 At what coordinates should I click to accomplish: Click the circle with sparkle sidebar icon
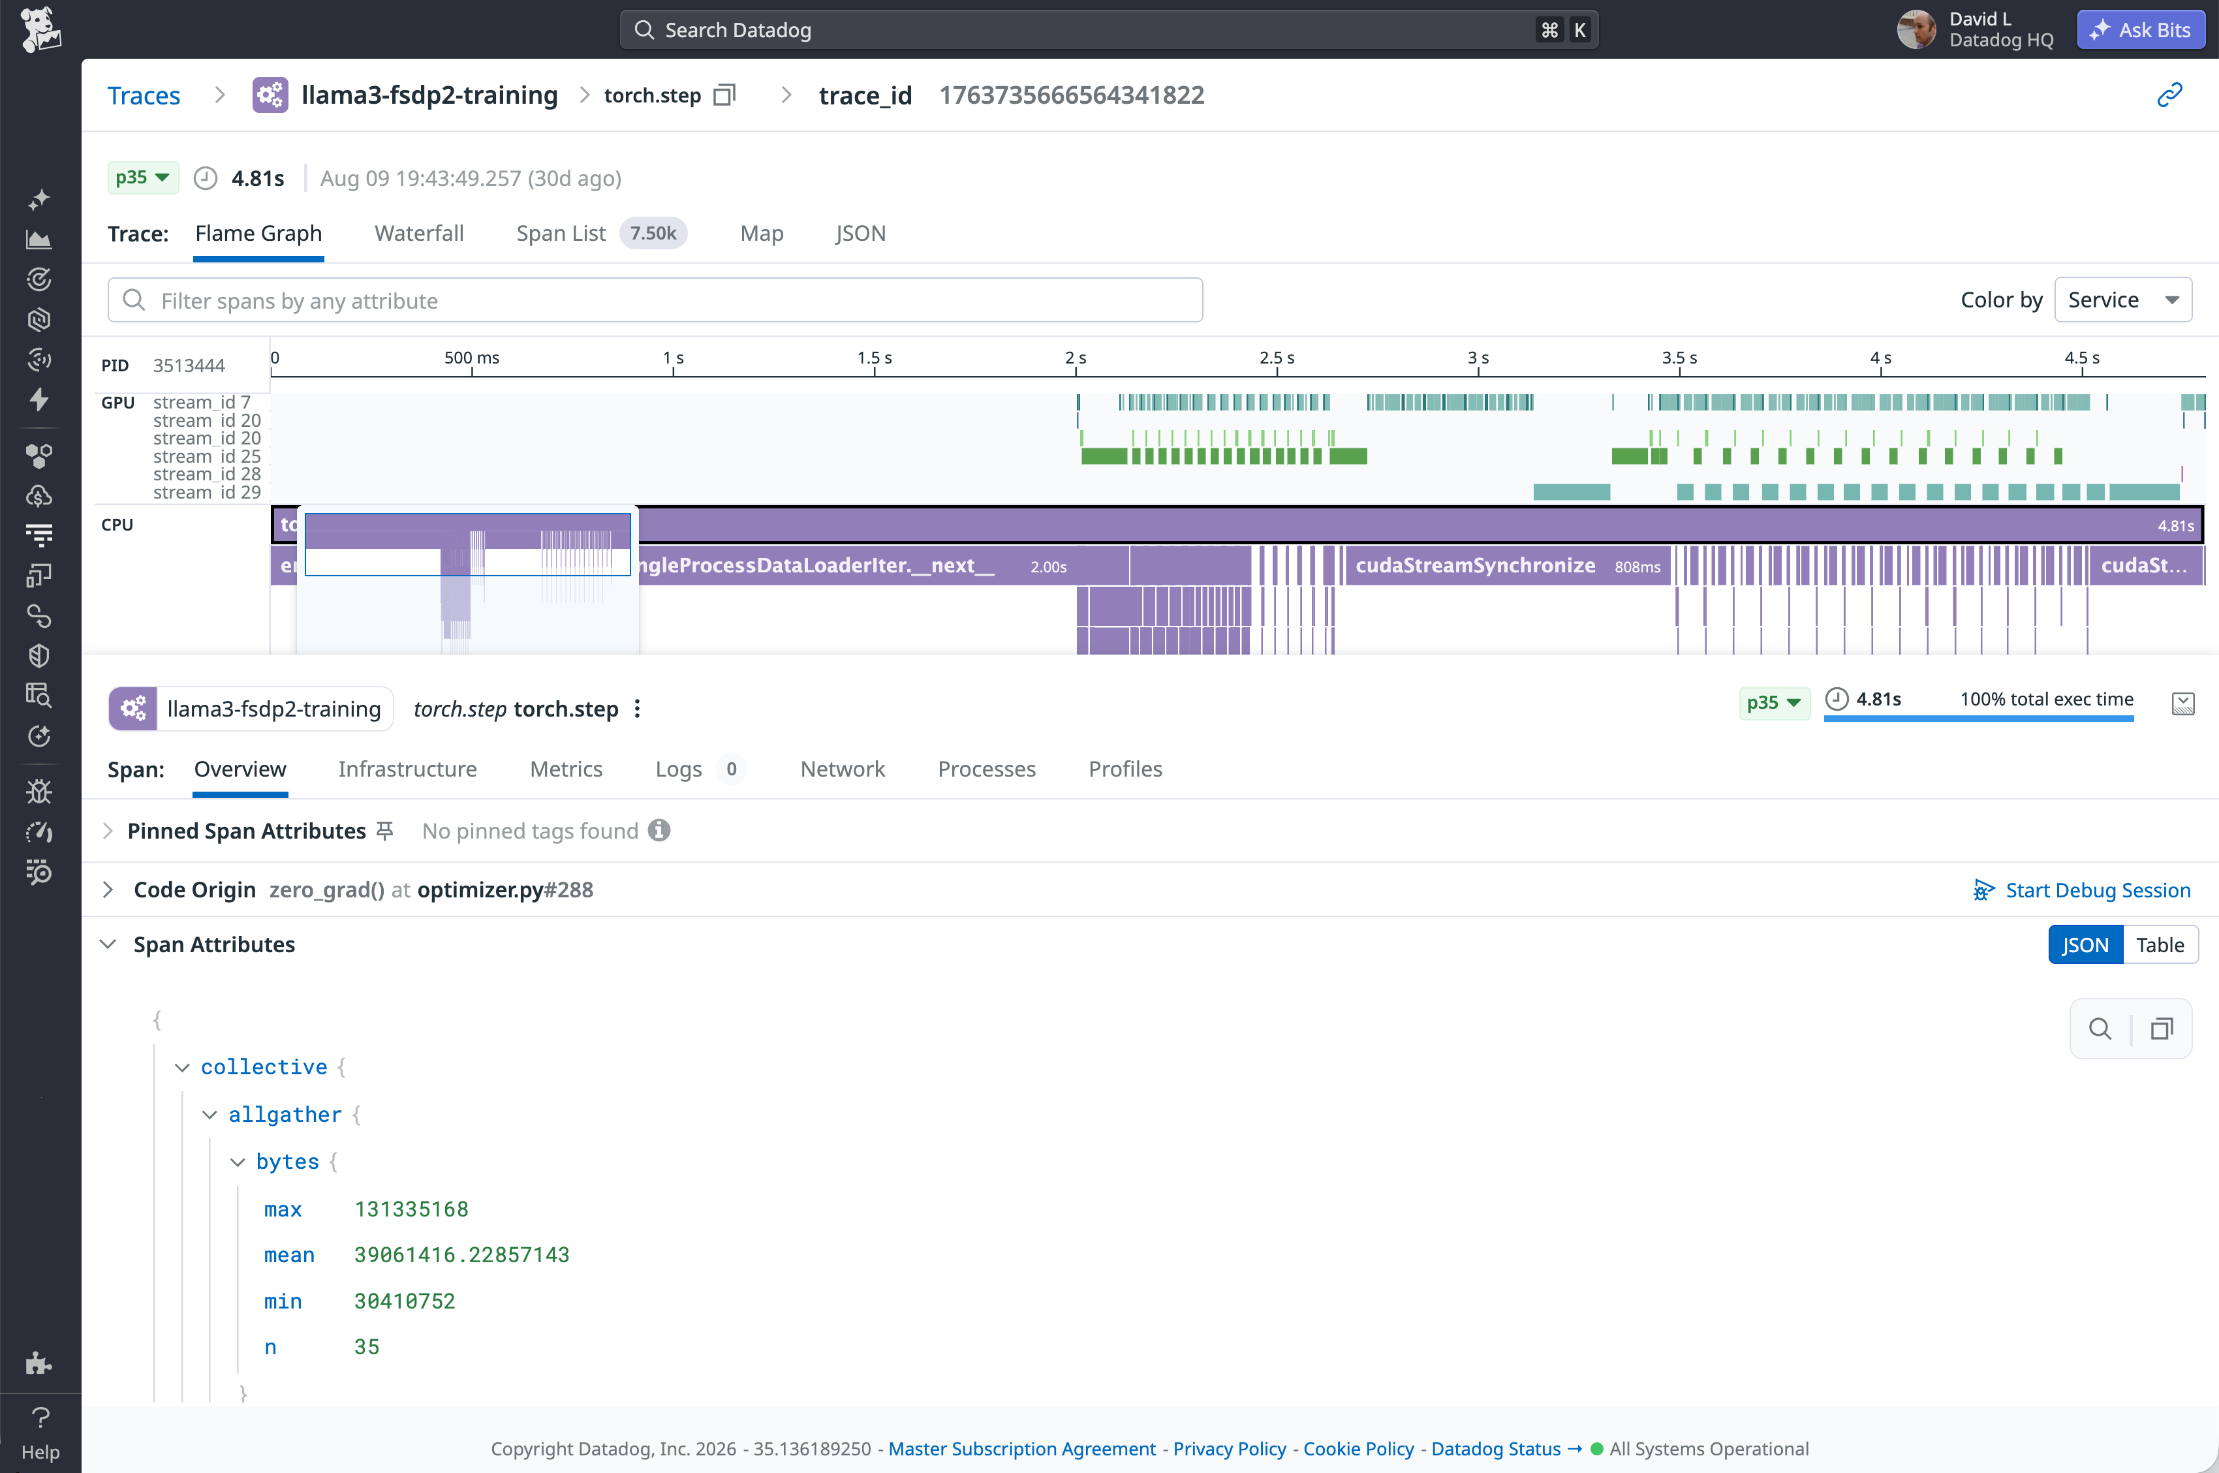coord(39,736)
